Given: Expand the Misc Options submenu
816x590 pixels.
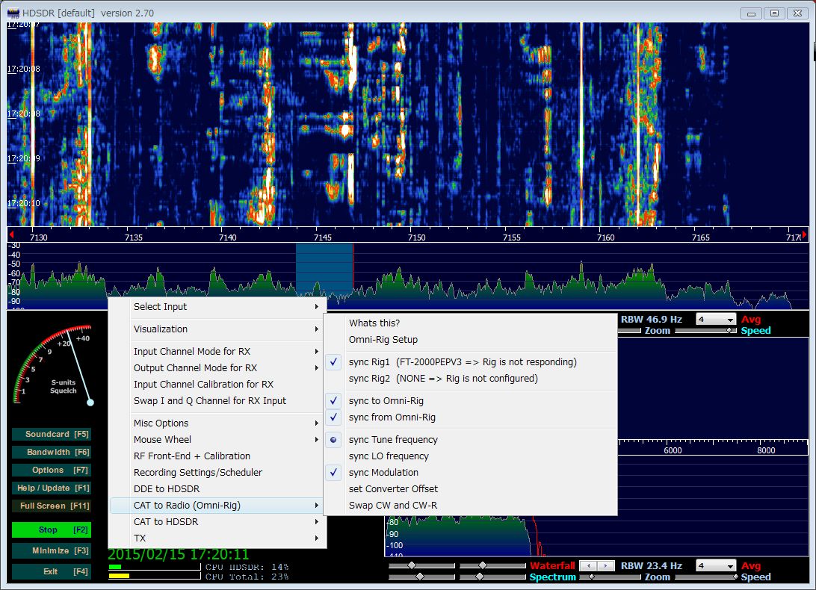Looking at the screenshot, I should coord(217,423).
